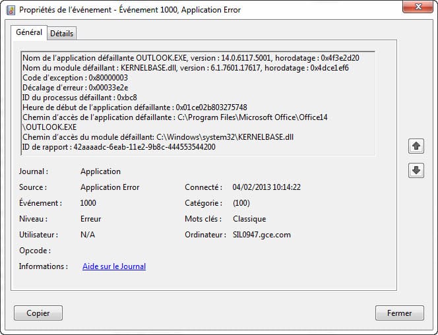This screenshot has width=438, height=335.
Task: Open the Aide sur le Journal link
Action: pos(114,266)
